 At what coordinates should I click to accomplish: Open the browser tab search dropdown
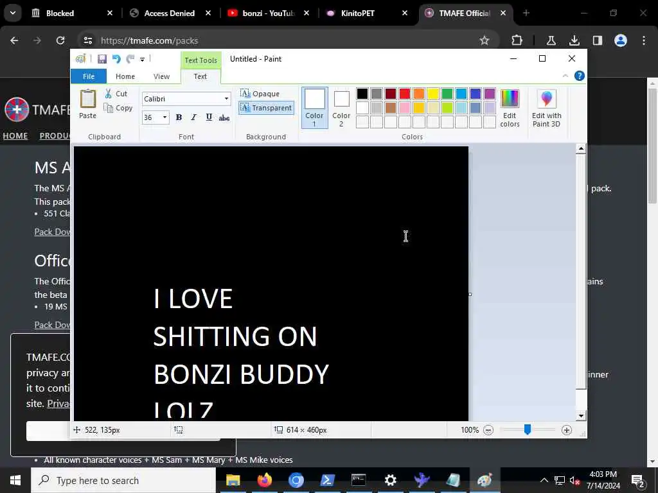click(13, 13)
